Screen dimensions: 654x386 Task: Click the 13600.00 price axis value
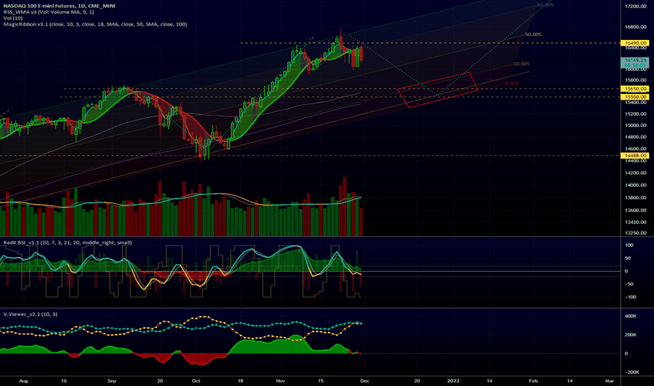(x=636, y=211)
